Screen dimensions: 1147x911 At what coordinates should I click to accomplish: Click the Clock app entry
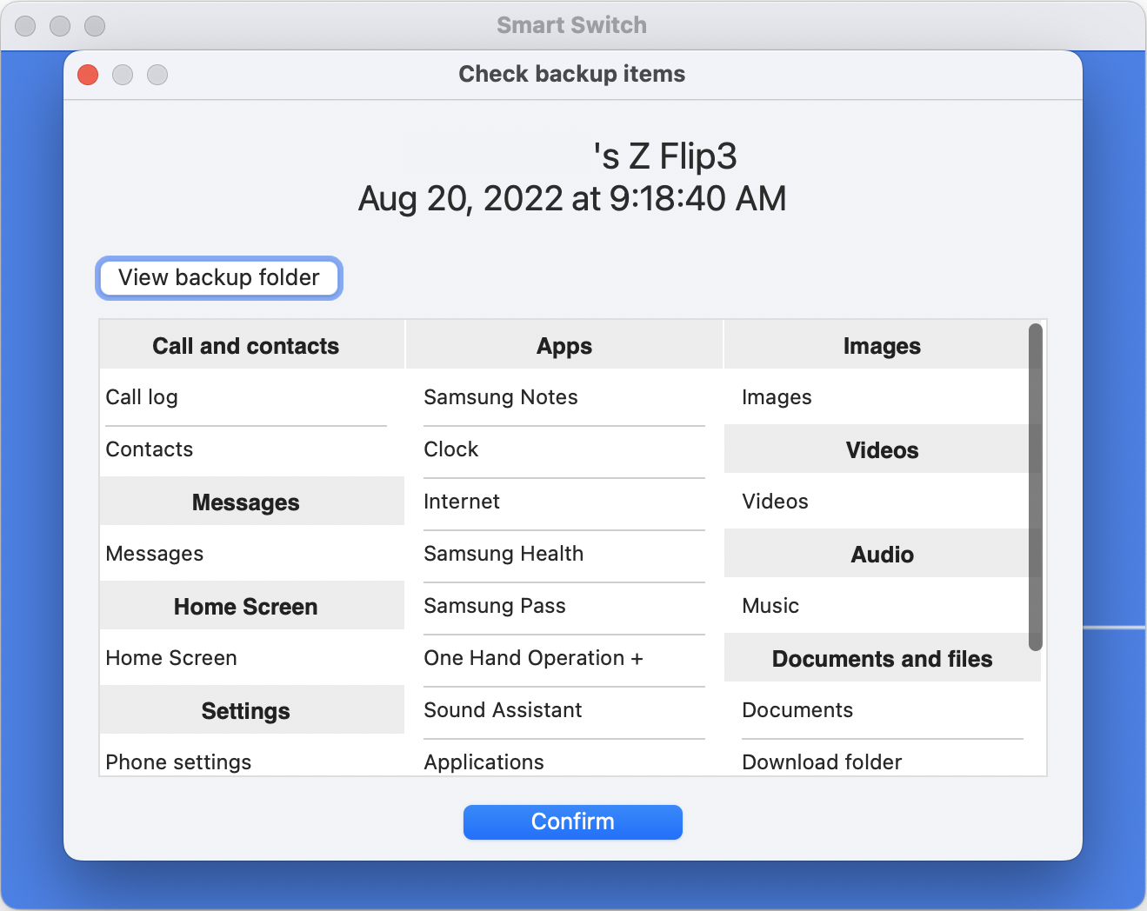point(564,449)
